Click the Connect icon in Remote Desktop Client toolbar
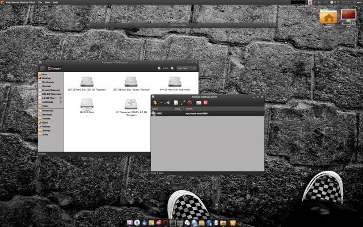 click(x=155, y=103)
